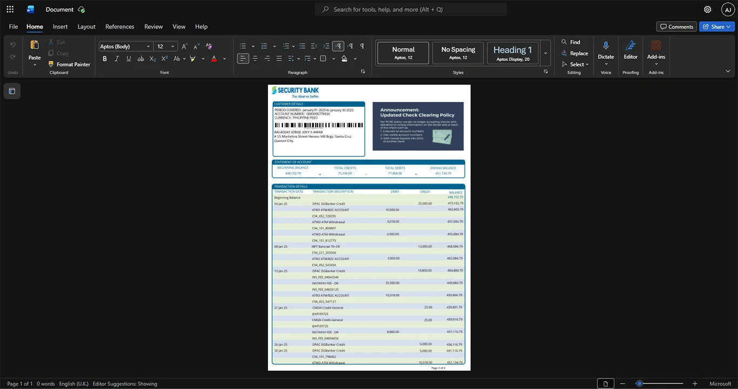This screenshot has width=738, height=389.
Task: Open the File menu
Action: pos(14,26)
